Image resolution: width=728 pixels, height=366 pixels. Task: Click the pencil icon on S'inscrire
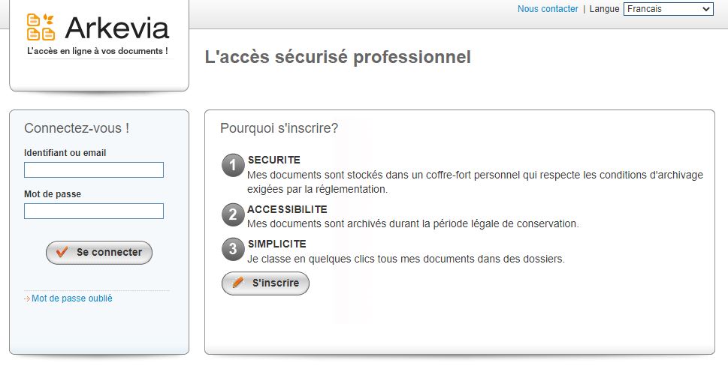[237, 283]
